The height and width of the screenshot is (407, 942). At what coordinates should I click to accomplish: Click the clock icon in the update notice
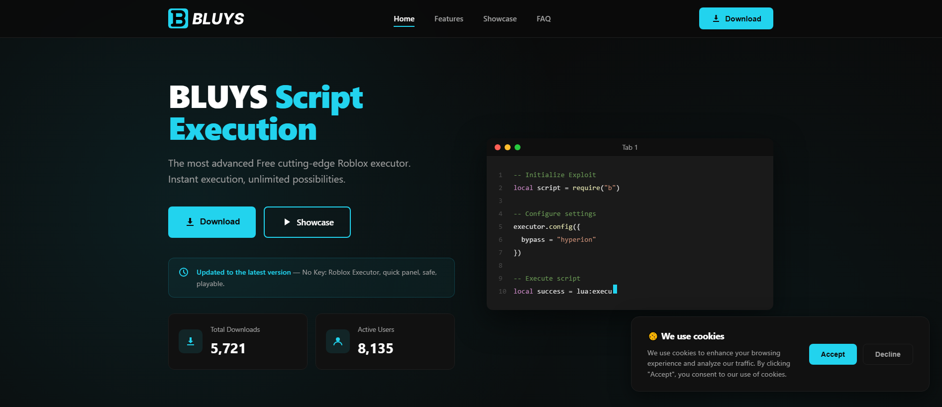tap(184, 272)
